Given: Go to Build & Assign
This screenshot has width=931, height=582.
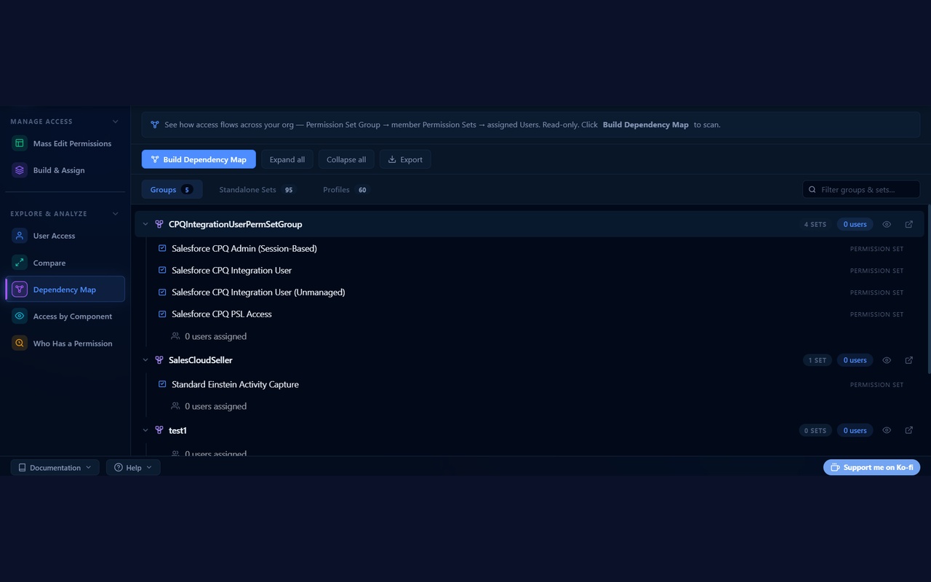Looking at the screenshot, I should (x=65, y=170).
